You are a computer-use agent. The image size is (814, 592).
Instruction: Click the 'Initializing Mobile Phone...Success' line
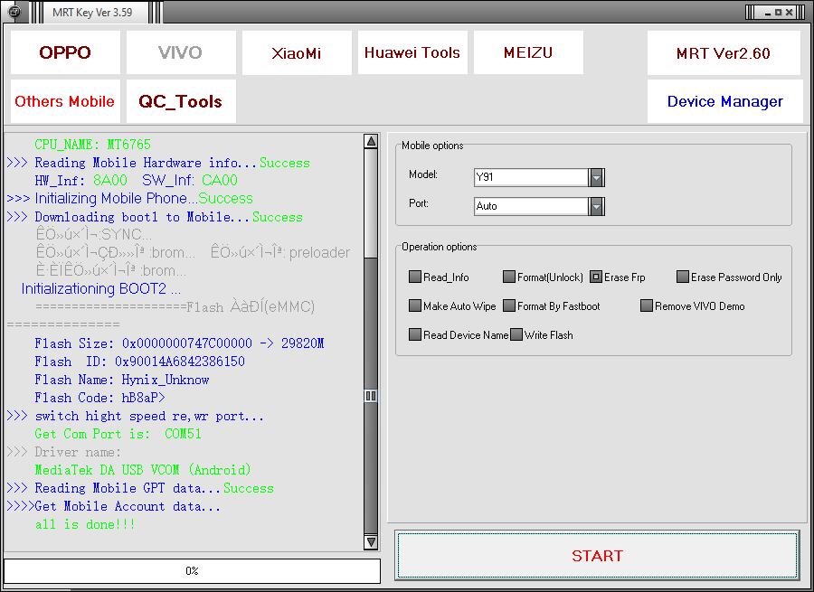coord(129,198)
